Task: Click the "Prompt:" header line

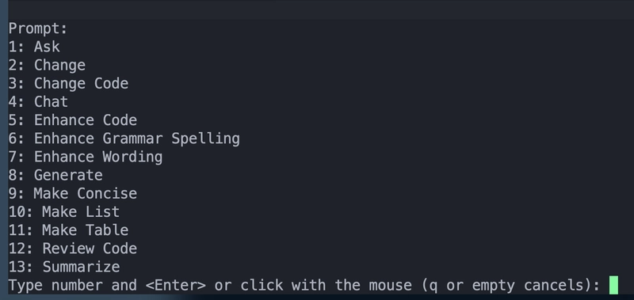Action: coord(38,28)
